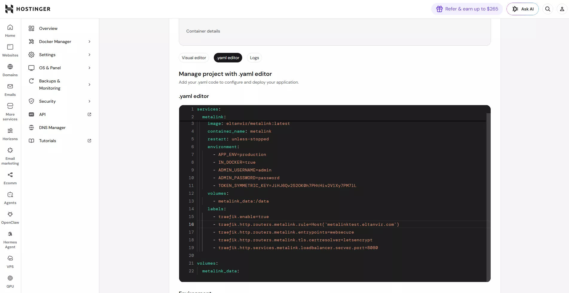
Task: Click image: eltanvir/metalink:latest line
Action: tap(249, 123)
